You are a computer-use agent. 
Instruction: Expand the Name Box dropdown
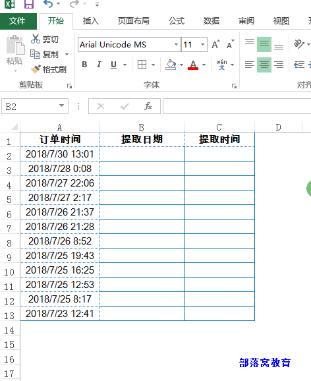(x=62, y=105)
